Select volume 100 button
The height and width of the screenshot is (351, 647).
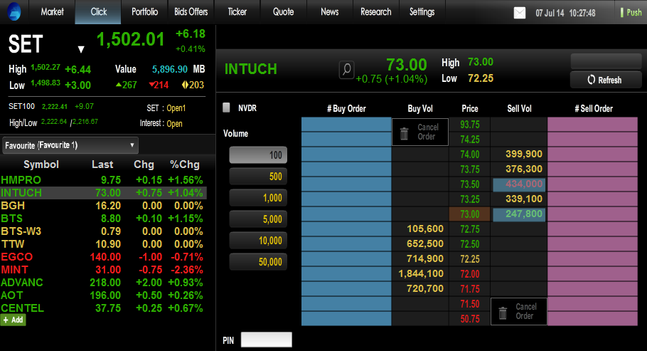point(258,155)
